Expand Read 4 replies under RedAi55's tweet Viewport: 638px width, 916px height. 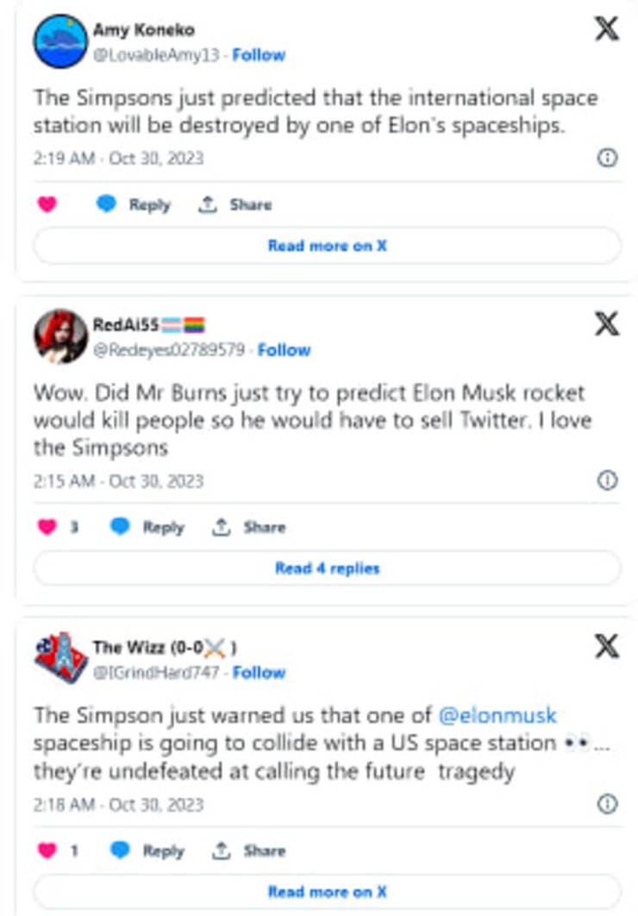pos(327,568)
